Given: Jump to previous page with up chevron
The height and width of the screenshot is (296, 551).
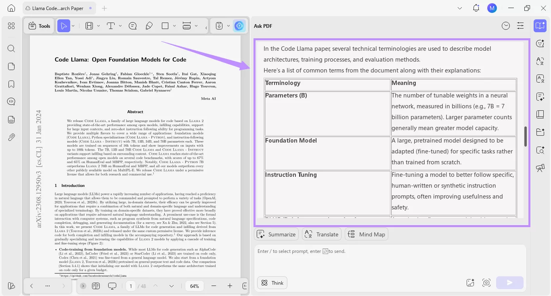Looking at the screenshot, I should (x=155, y=286).
